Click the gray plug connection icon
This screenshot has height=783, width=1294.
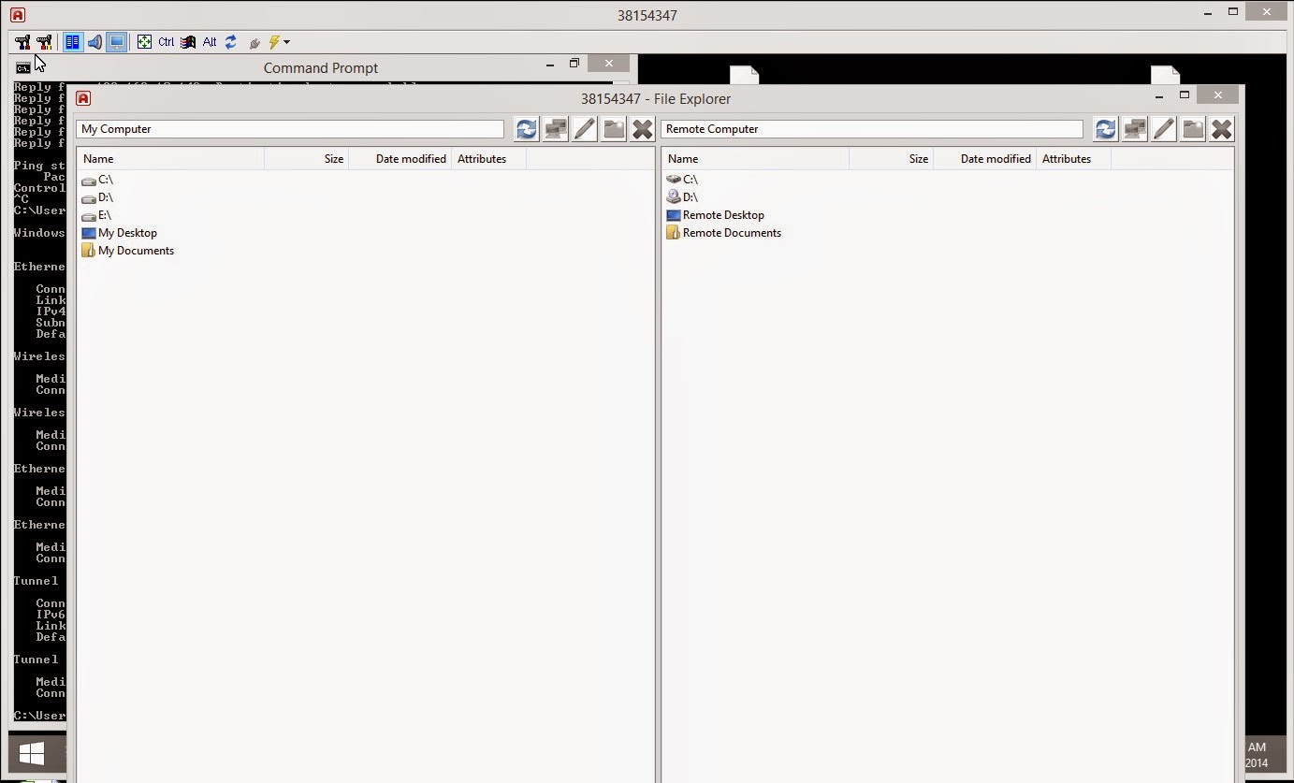[254, 43]
